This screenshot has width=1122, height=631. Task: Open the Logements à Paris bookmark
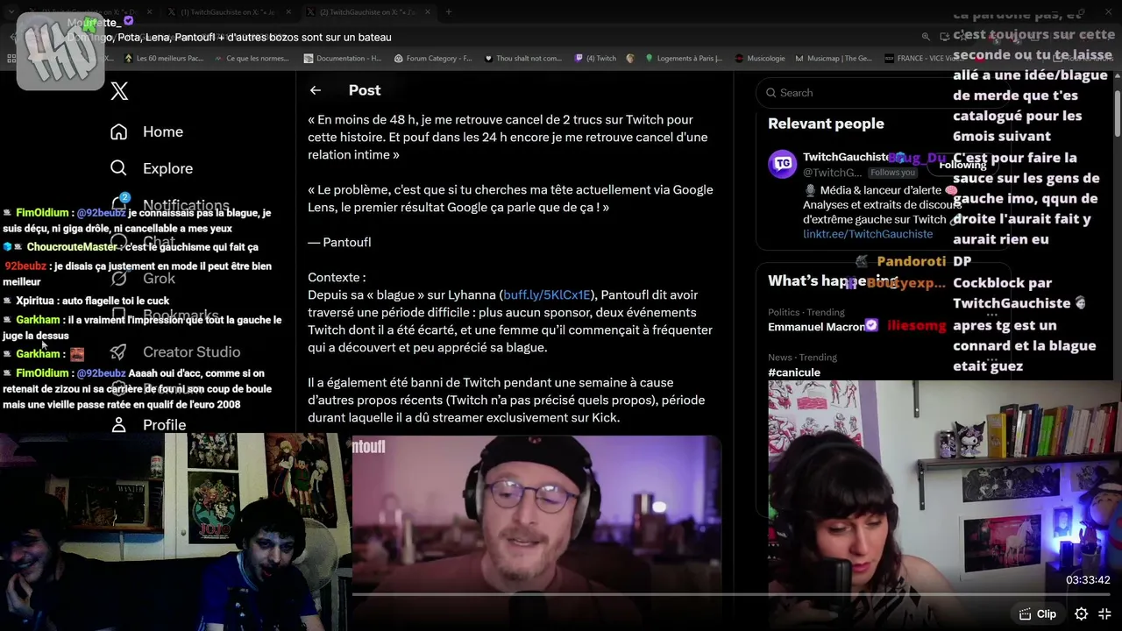pyautogui.click(x=684, y=58)
